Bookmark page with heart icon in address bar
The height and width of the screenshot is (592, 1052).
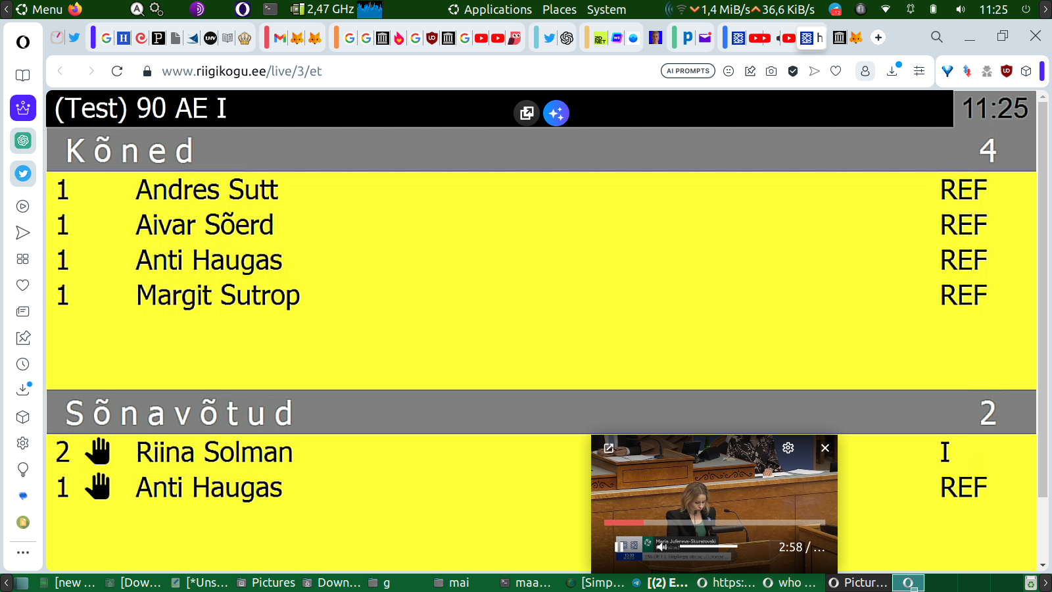pyautogui.click(x=836, y=71)
